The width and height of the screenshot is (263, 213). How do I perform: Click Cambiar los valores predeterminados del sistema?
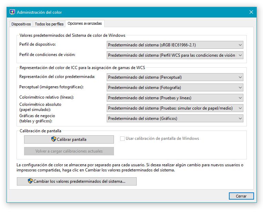tap(77, 181)
